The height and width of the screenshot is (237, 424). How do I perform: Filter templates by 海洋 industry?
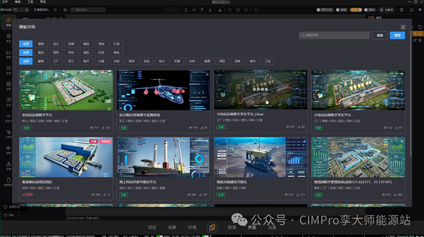[132, 61]
